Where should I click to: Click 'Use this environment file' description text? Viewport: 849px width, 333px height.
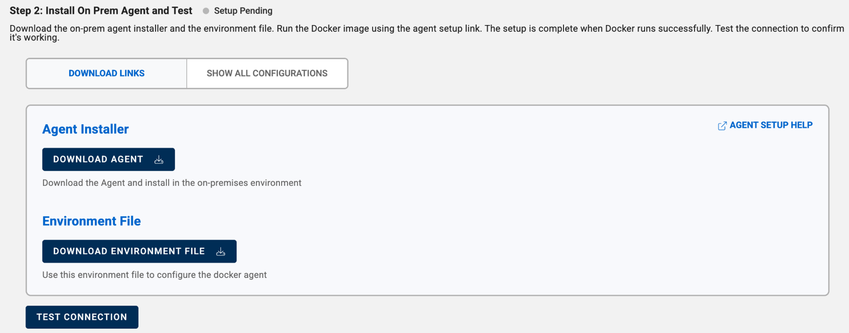[x=155, y=275]
